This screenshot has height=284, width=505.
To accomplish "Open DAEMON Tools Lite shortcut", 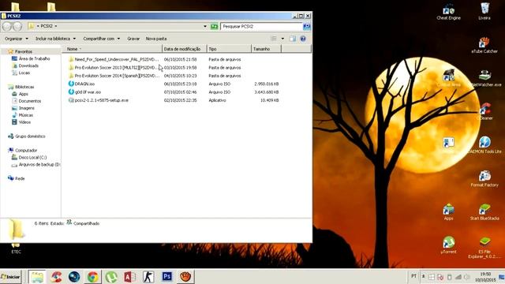I will (x=484, y=144).
